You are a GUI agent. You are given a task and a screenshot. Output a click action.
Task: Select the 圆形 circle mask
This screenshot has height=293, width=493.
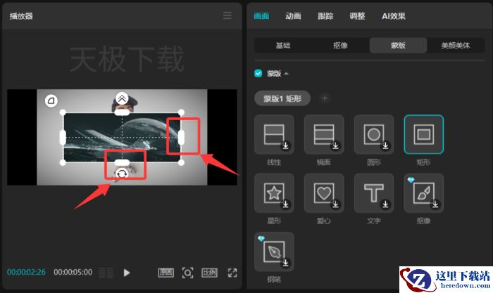pos(374,134)
